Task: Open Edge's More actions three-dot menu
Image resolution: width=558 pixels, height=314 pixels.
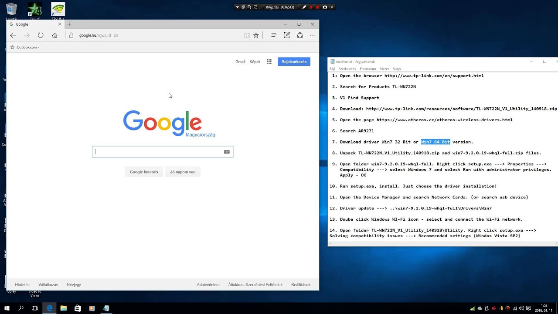Action: pyautogui.click(x=313, y=35)
